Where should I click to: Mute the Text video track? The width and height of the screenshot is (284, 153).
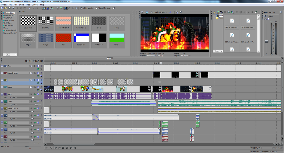click(38, 66)
